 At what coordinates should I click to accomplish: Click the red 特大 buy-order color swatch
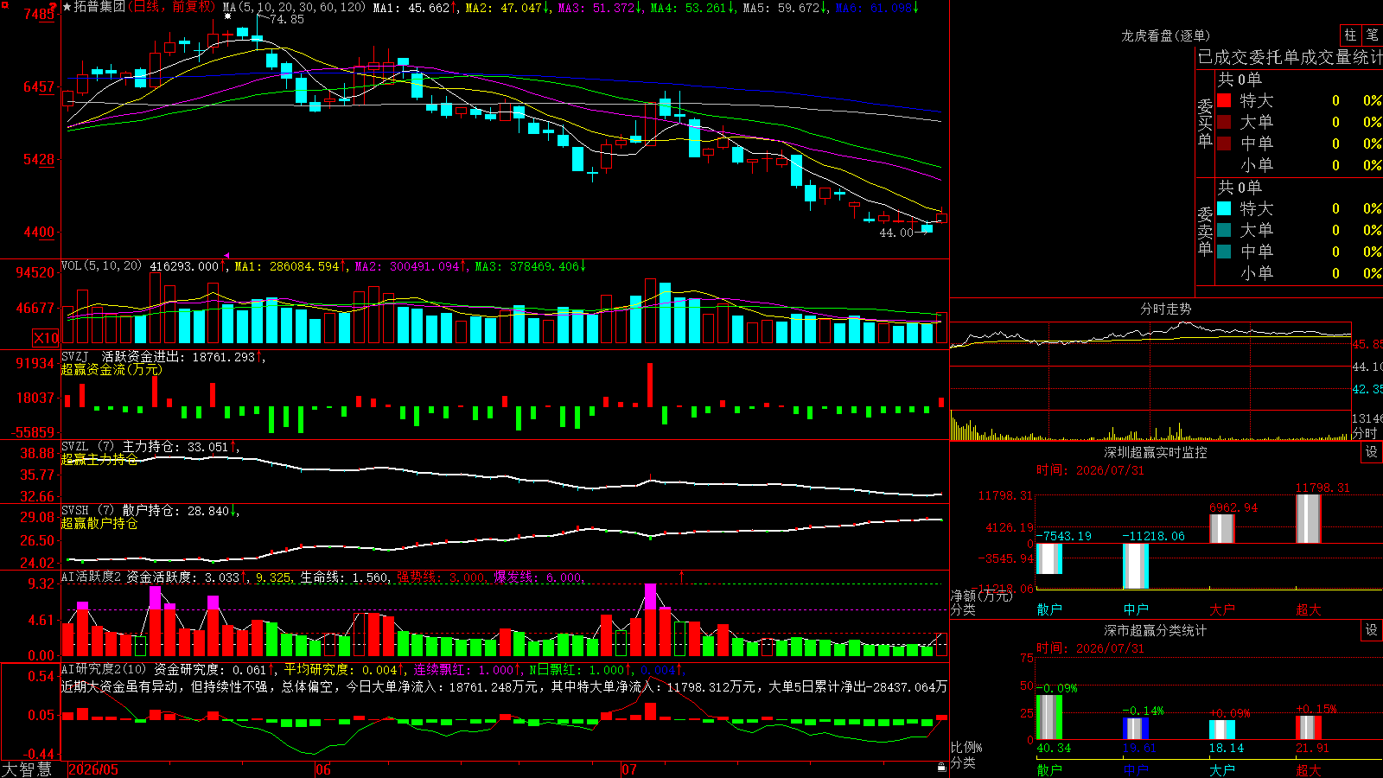[x=1224, y=100]
